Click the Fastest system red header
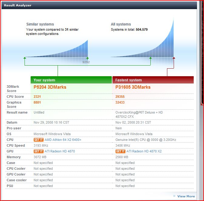The image size is (204, 201). point(153,80)
